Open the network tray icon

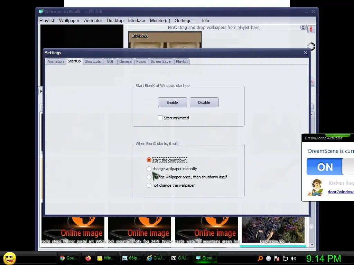coord(285,258)
